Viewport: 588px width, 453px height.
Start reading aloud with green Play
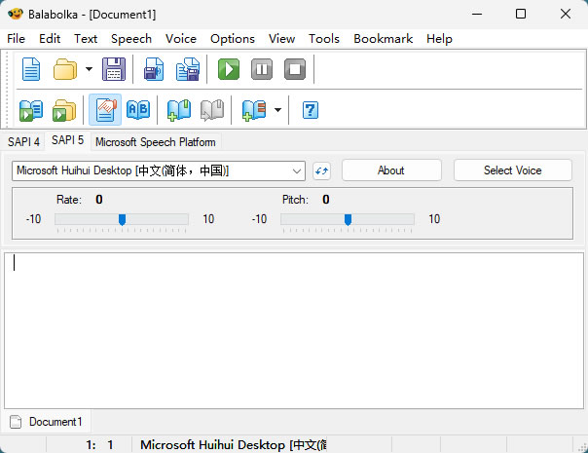coord(229,69)
